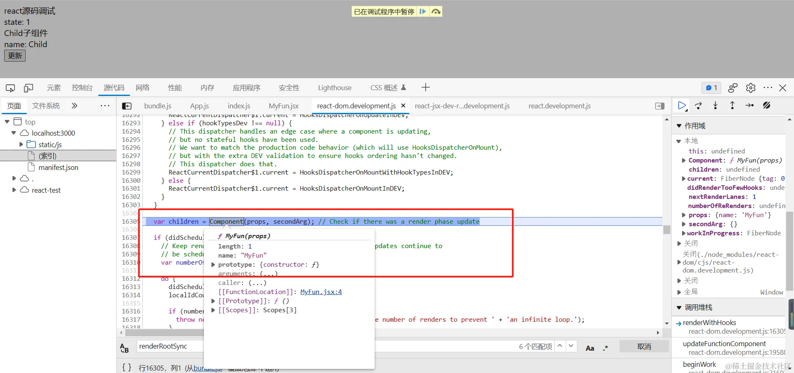Add a new DevTools tool tab
The image size is (794, 373).
[426, 87]
